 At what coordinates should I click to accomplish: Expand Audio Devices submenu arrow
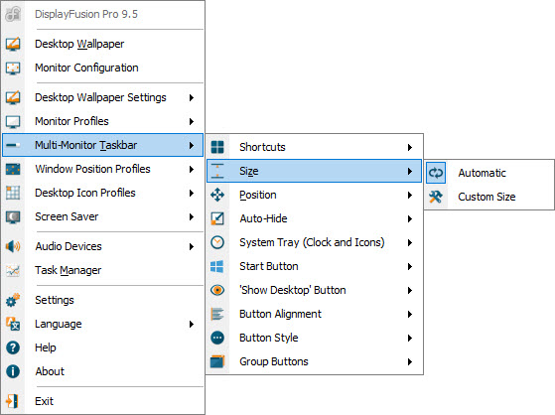coord(192,246)
